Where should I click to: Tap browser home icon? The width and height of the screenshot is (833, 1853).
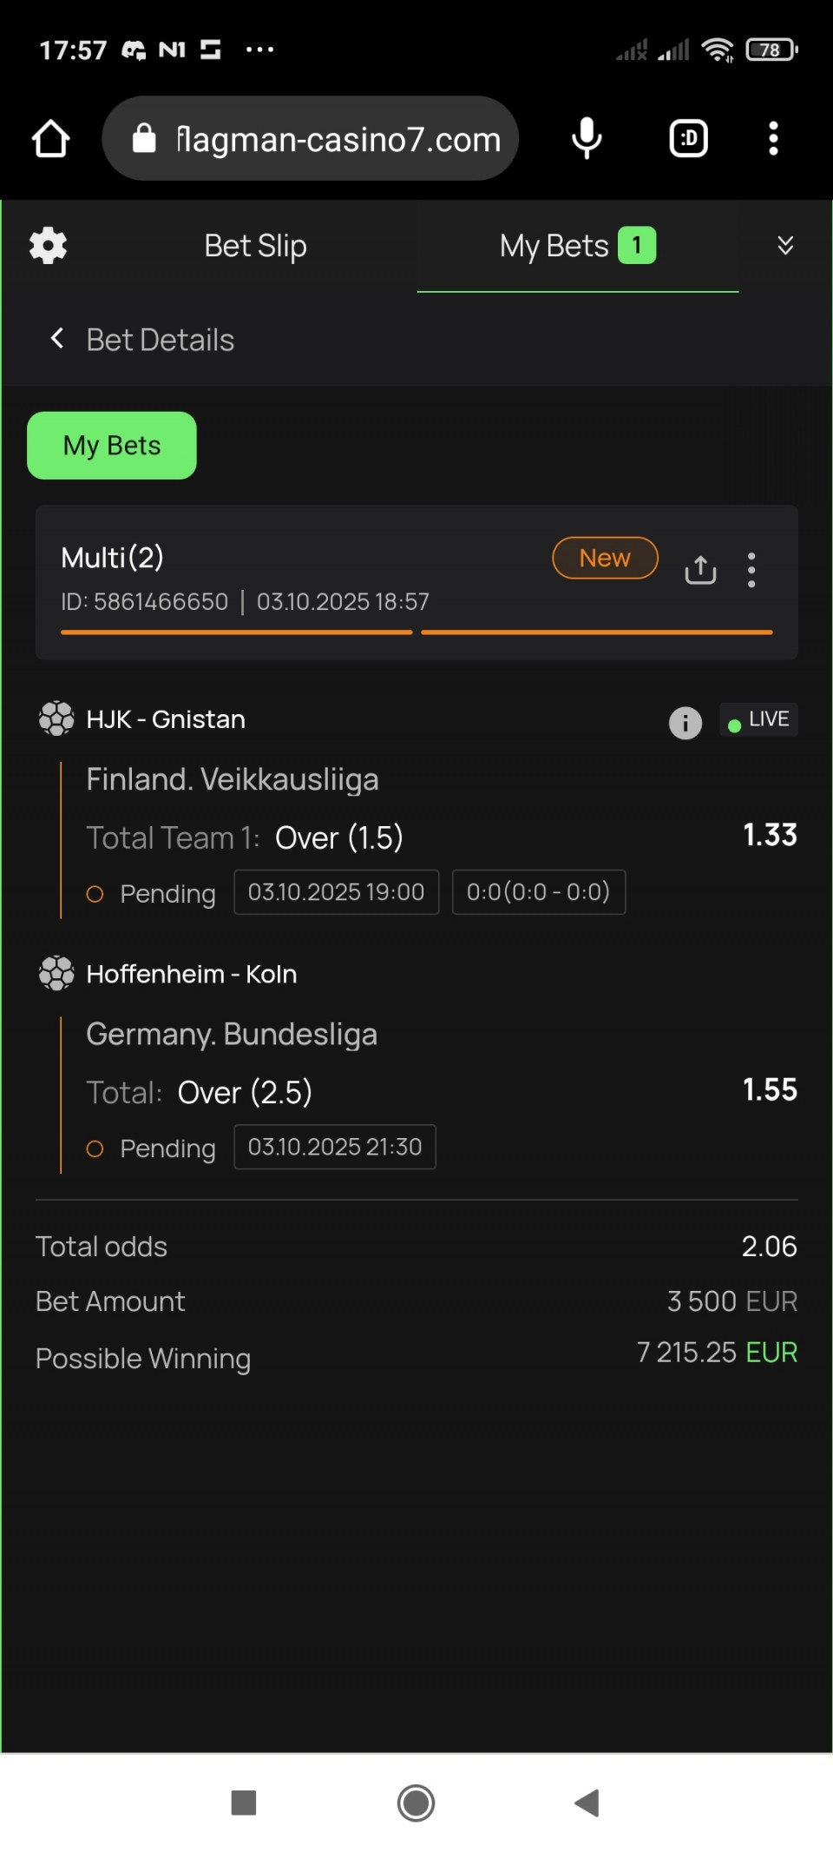click(50, 139)
